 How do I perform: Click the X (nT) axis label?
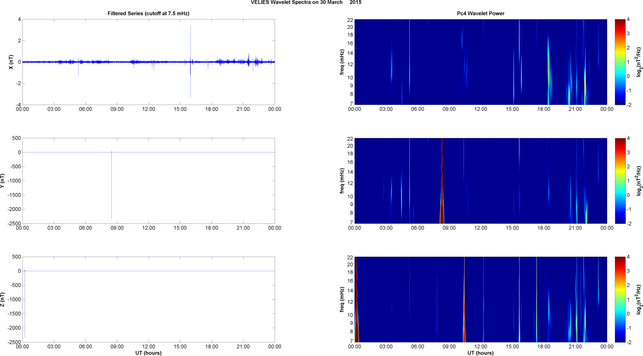(x=11, y=62)
